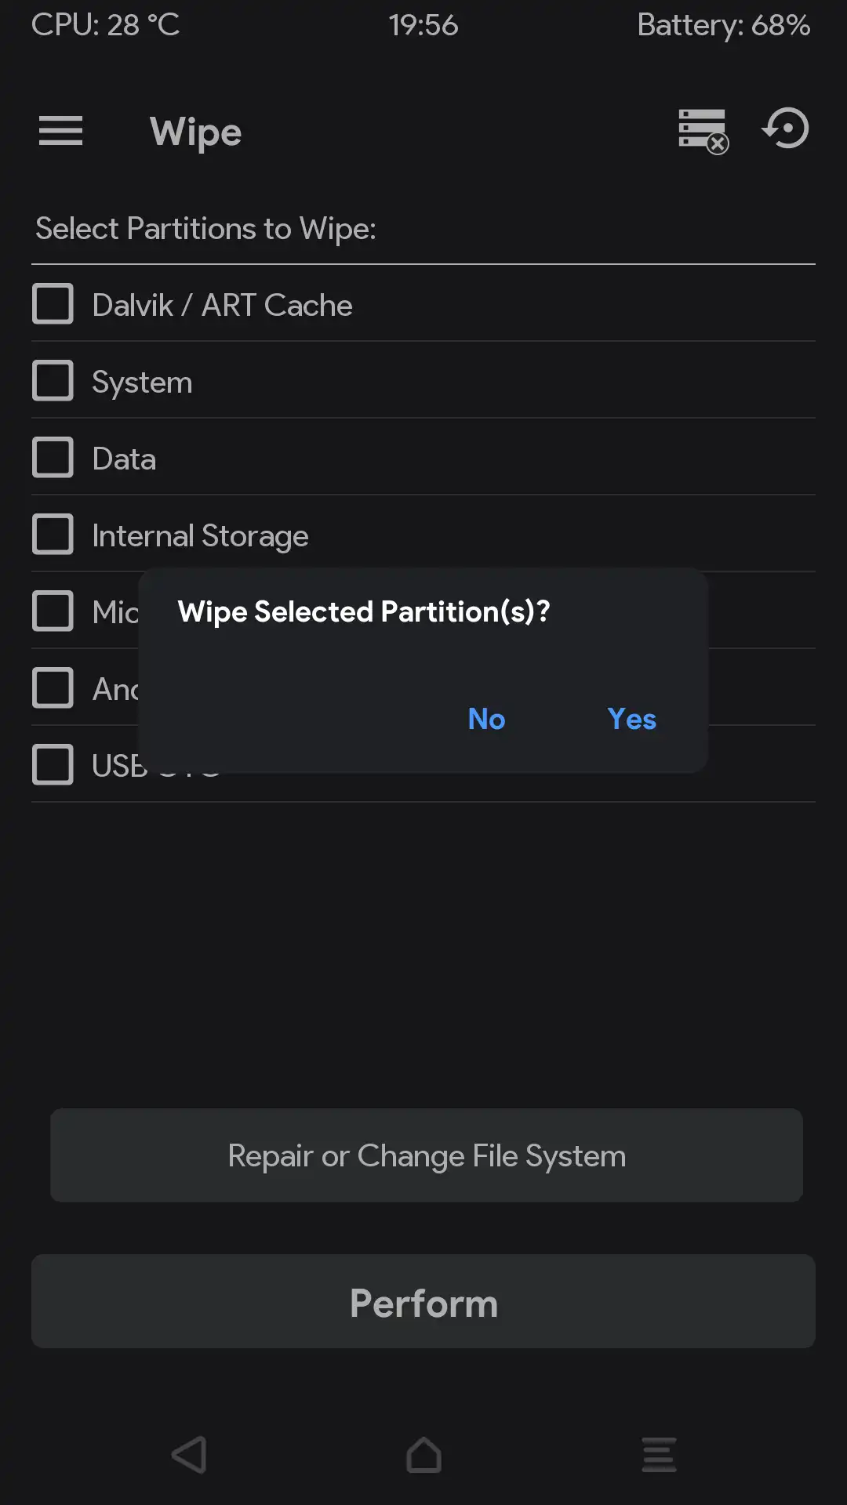Toggle the USB OTG checkbox

click(53, 765)
